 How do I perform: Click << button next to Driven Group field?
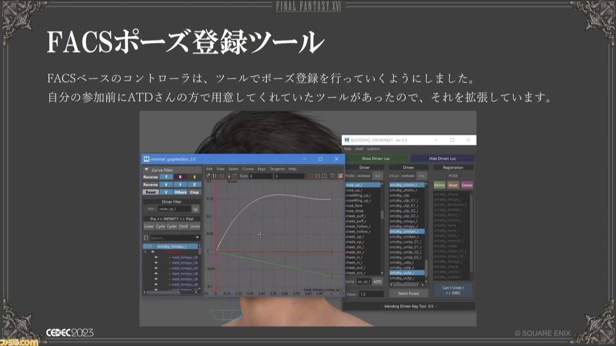coord(422,176)
